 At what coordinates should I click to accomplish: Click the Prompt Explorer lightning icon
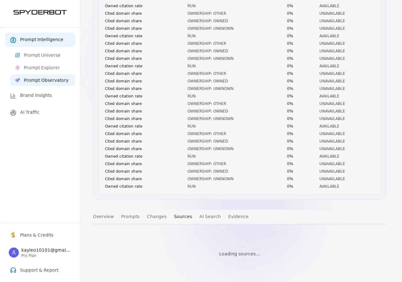point(18,68)
